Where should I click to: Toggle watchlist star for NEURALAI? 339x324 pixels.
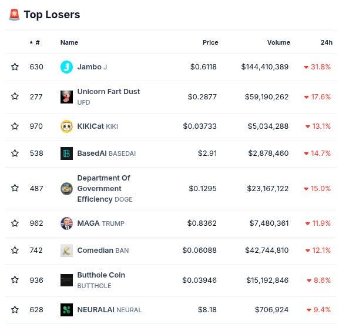(15, 309)
